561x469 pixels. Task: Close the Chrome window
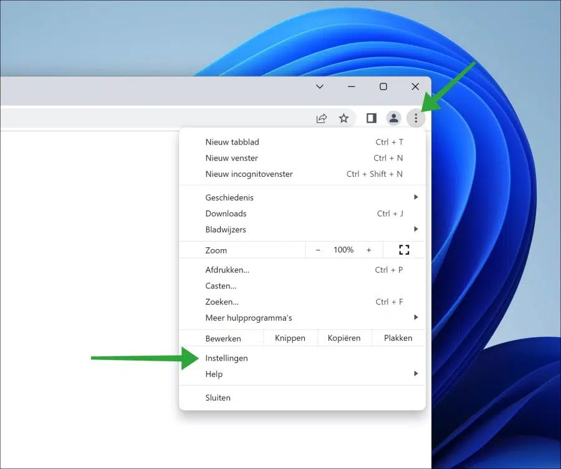pos(415,87)
